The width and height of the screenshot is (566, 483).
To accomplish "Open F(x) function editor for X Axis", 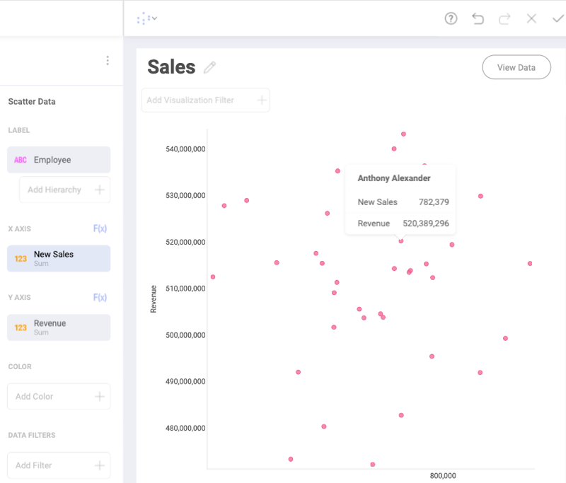I will (x=100, y=228).
